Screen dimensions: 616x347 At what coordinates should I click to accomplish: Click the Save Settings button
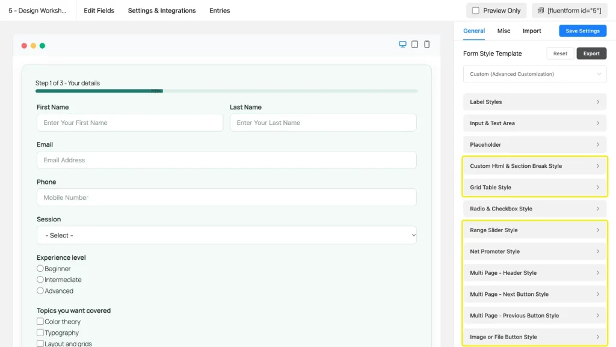click(582, 31)
